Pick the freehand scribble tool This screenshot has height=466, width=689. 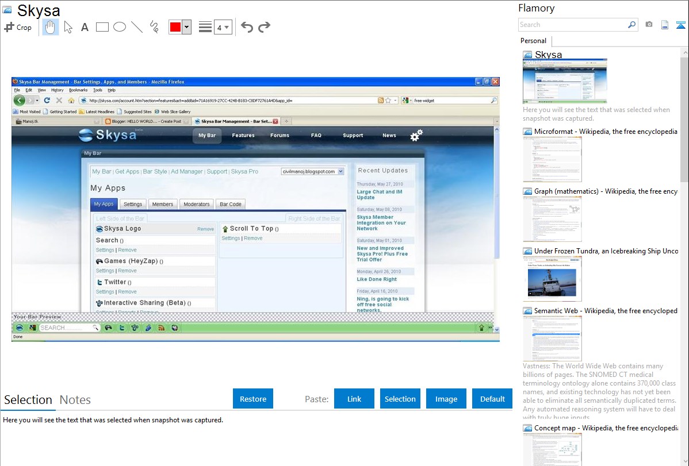tap(154, 27)
